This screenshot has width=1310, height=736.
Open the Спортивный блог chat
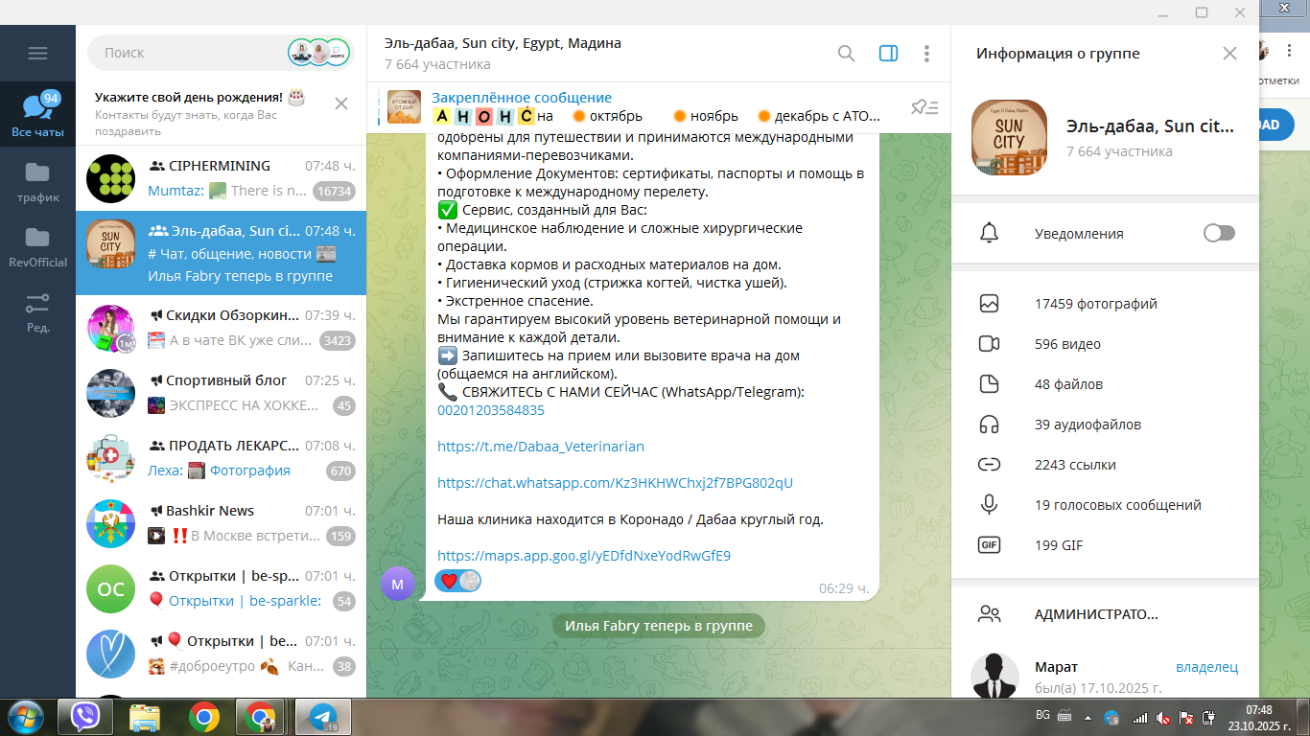point(221,393)
